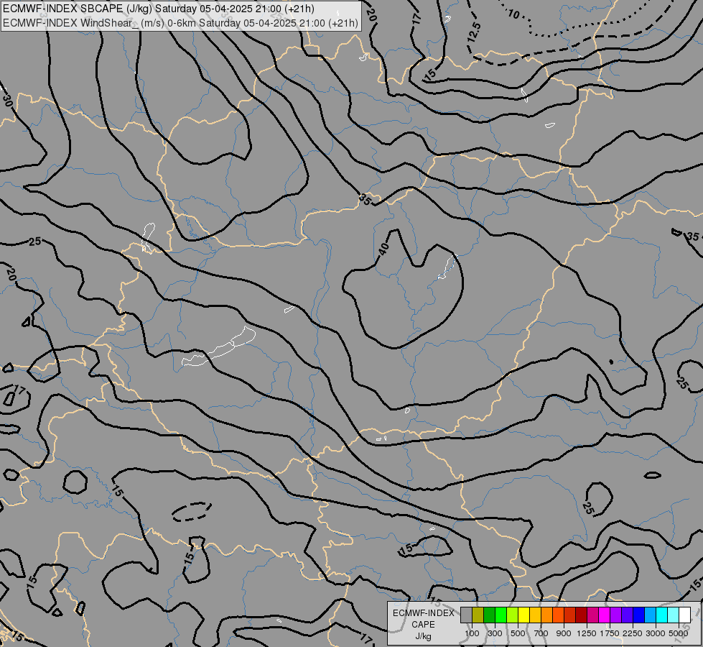The height and width of the screenshot is (647, 703).
Task: Select the white swatch ending the legend
Action: coord(684,615)
